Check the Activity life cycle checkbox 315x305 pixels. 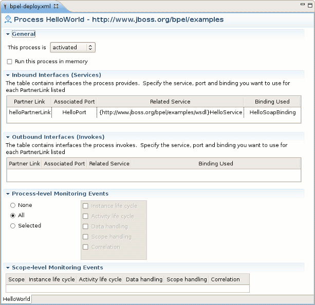point(86,216)
